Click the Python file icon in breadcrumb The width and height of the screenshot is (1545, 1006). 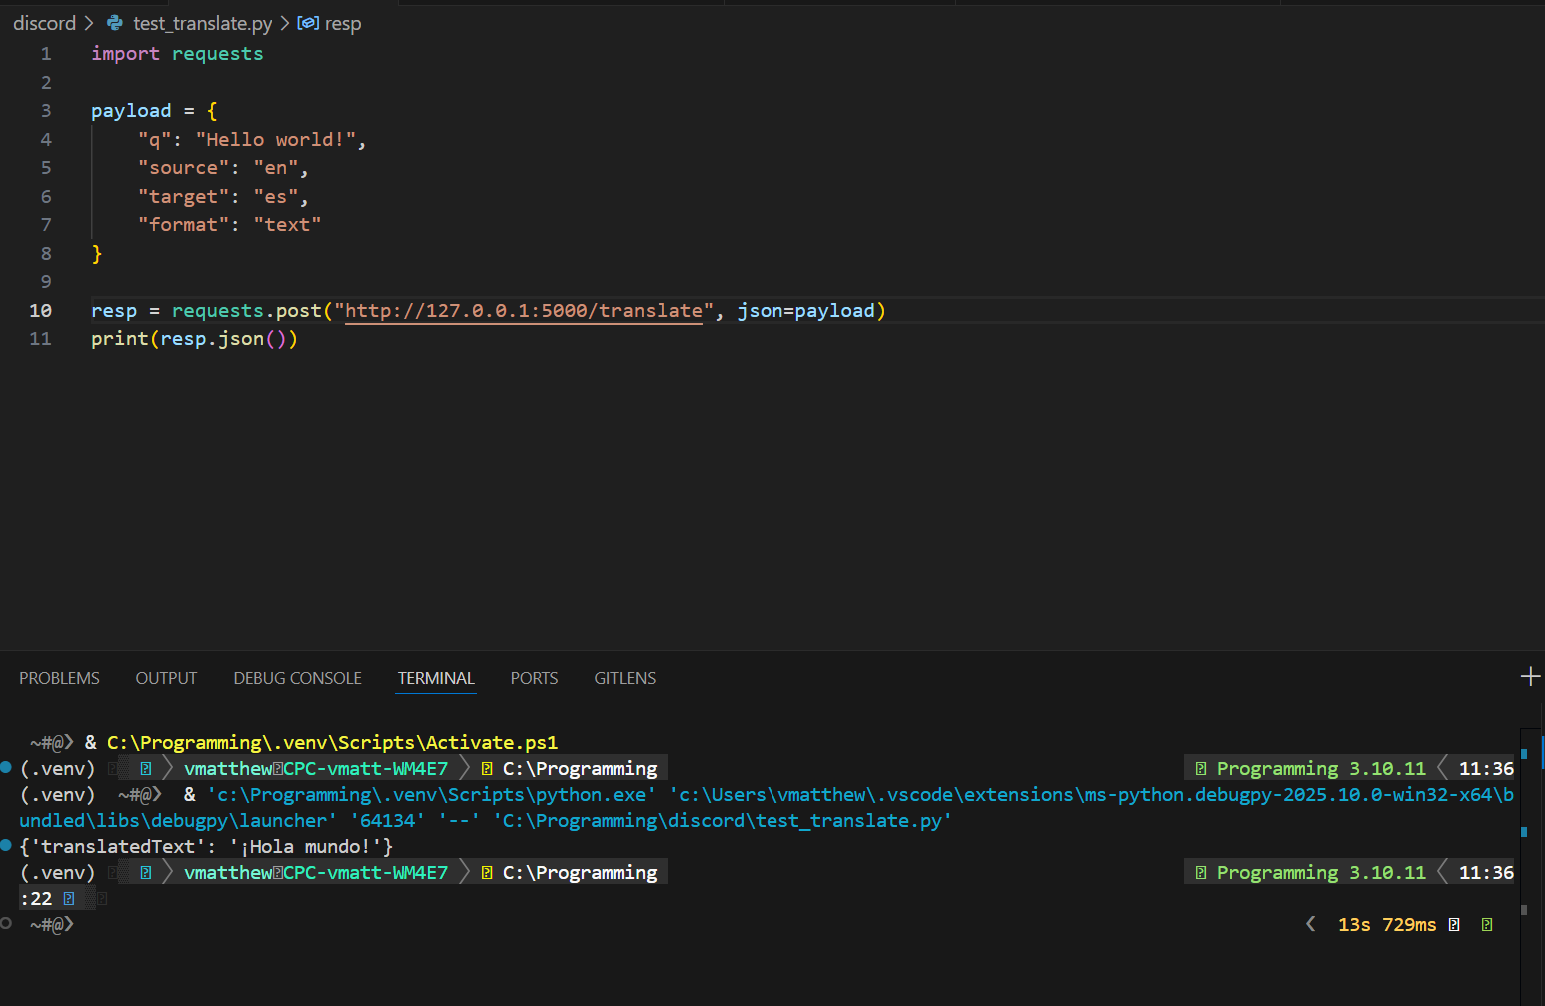(x=115, y=23)
